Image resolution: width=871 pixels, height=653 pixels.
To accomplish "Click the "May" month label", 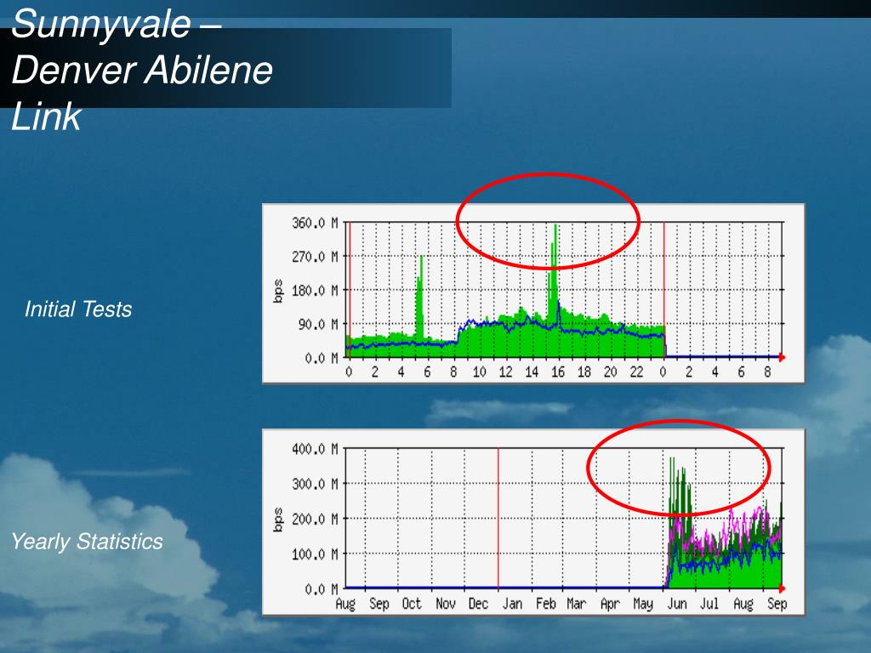I will (643, 605).
